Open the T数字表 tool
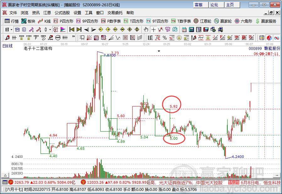282x194 pixels. pyautogui.click(x=181, y=21)
